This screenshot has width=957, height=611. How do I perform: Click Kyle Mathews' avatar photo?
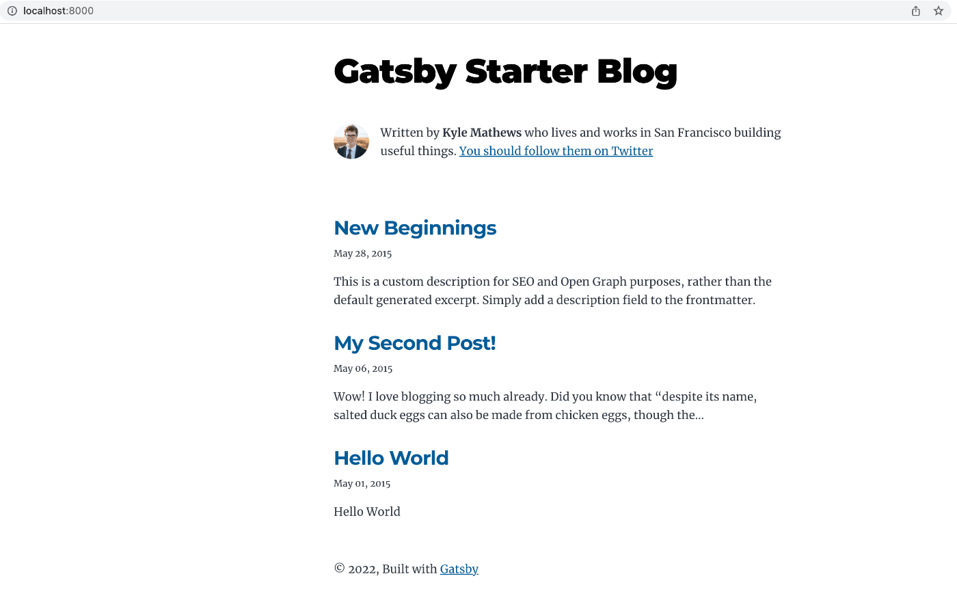click(x=351, y=141)
